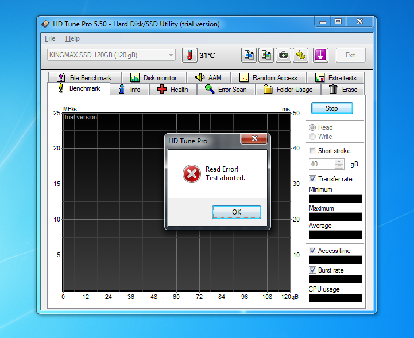Click the thermometer temperature icon
Screen dimensions: 414x338
tap(189, 55)
